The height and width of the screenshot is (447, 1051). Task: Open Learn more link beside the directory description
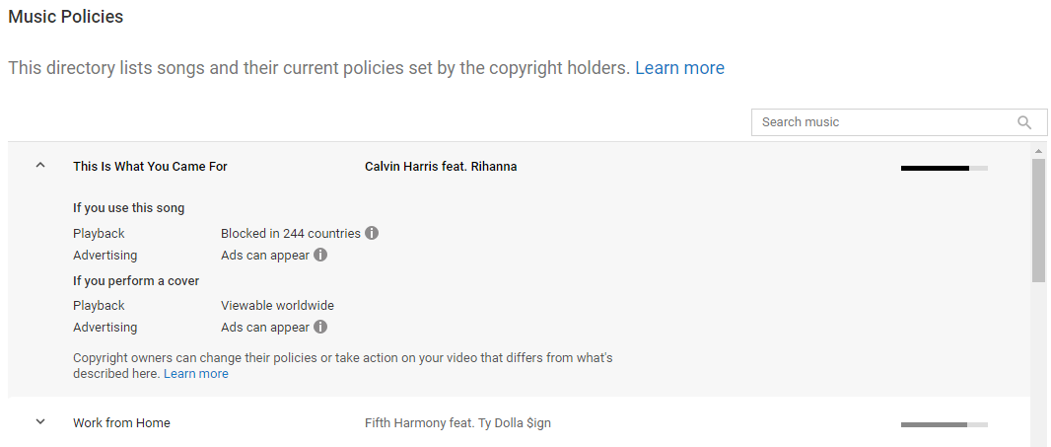(x=679, y=68)
